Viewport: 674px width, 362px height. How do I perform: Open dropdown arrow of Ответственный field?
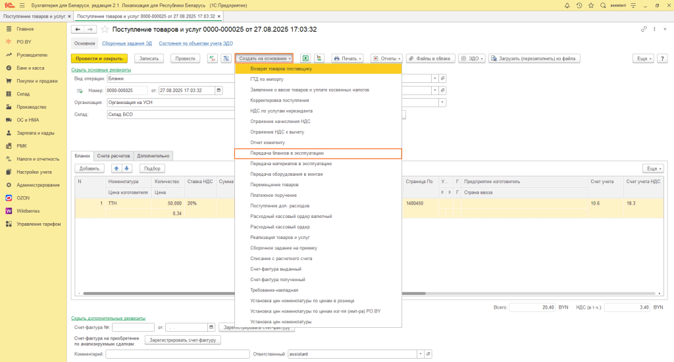421,354
